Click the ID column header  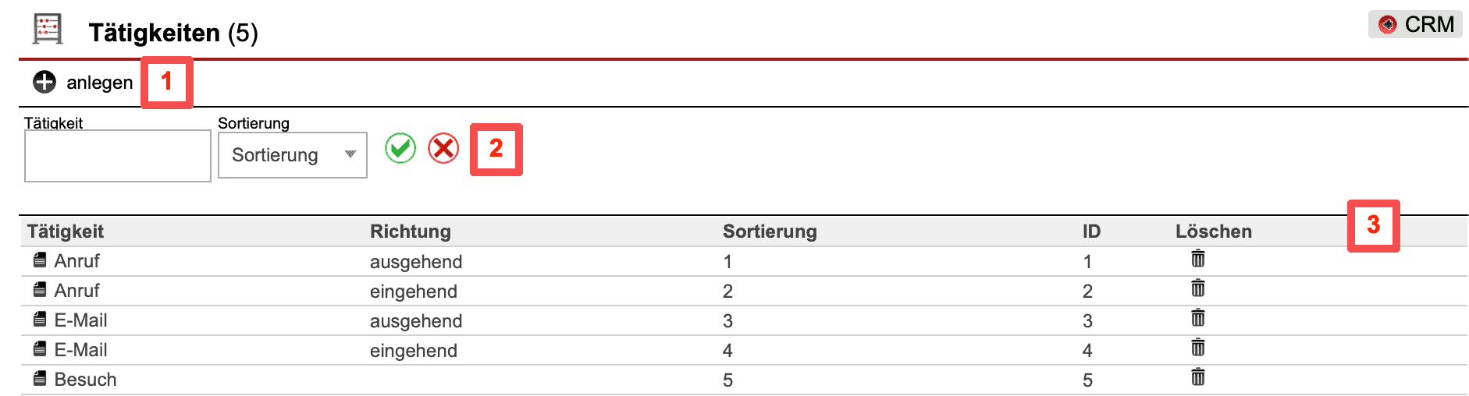(1091, 232)
